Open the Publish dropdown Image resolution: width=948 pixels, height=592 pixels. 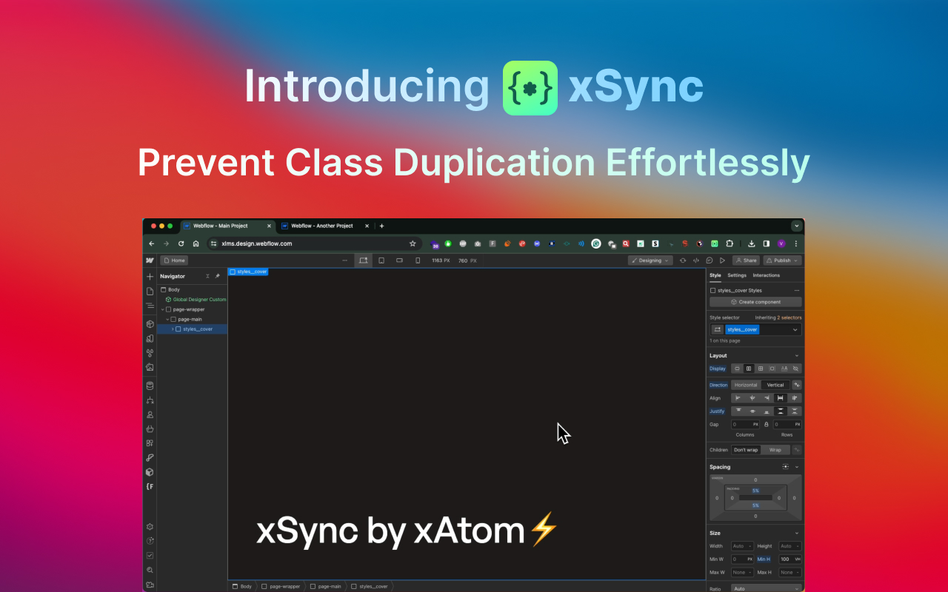[x=782, y=260]
